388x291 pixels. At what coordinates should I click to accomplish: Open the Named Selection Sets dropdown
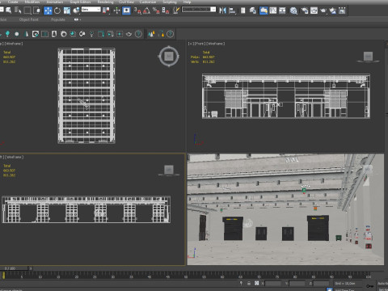199,10
